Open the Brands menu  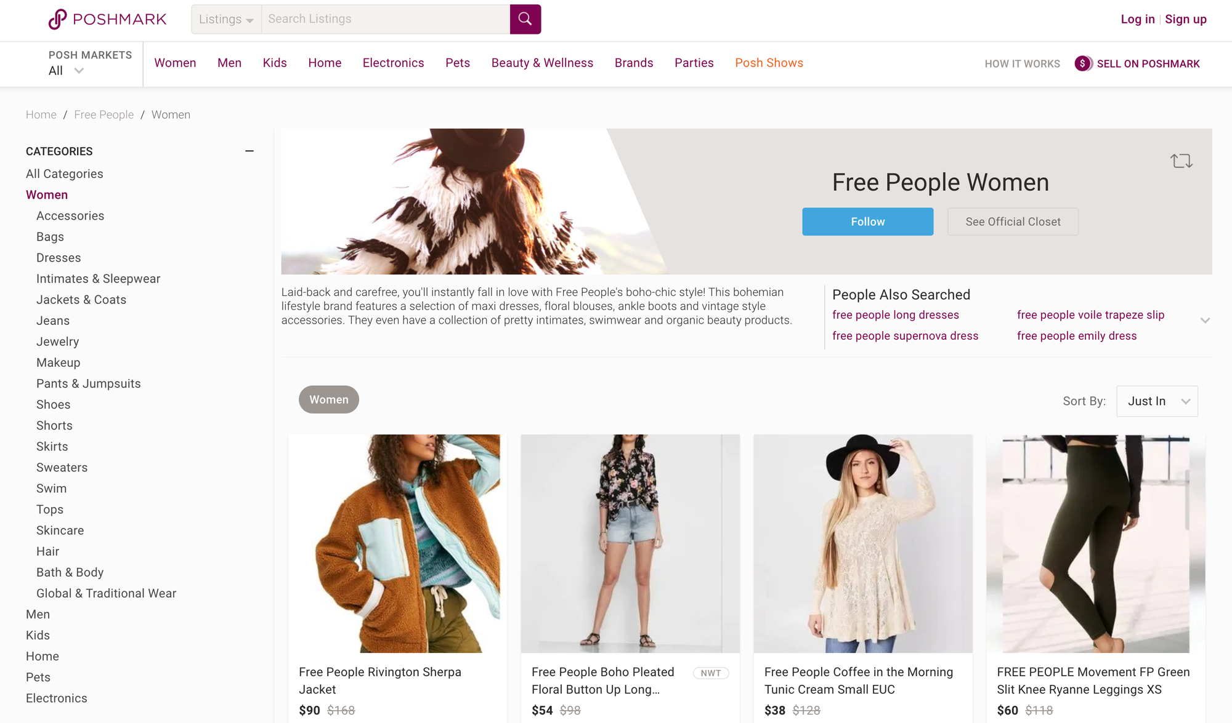point(634,63)
